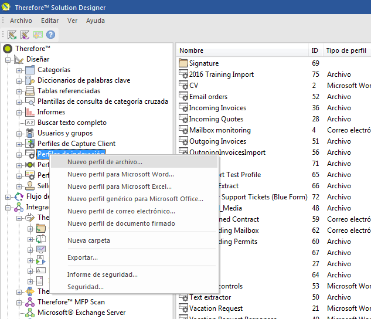The width and height of the screenshot is (371, 319).
Task: Expand the Informes node
Action: coord(19,113)
